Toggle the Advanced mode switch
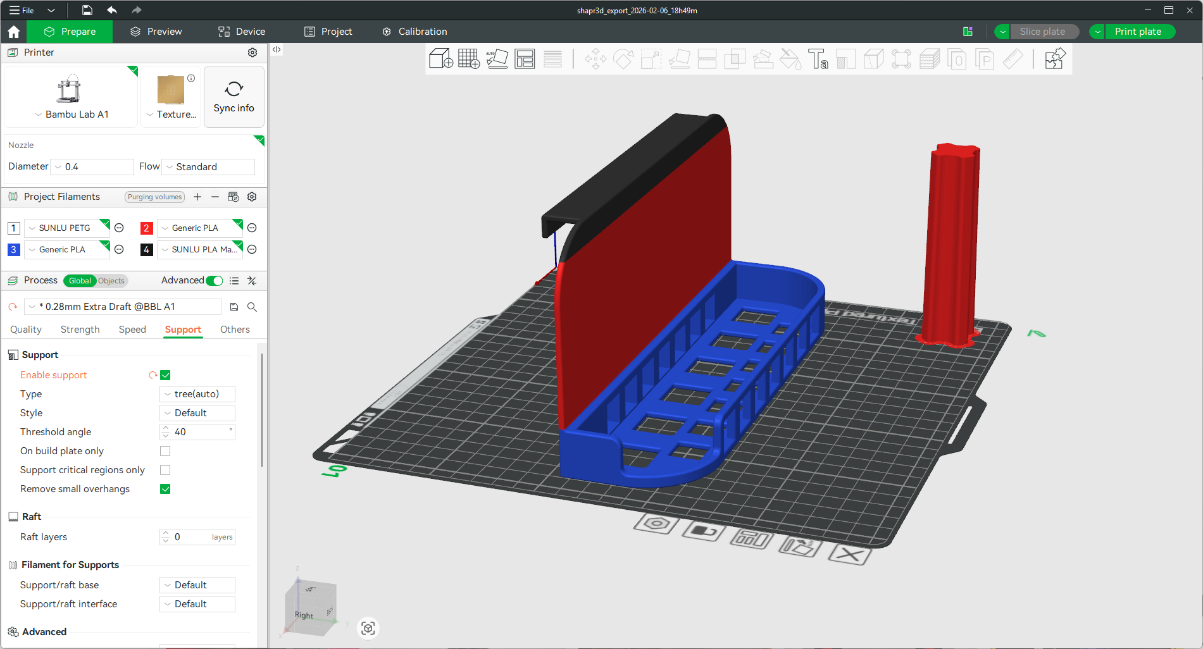The width and height of the screenshot is (1203, 649). [215, 280]
